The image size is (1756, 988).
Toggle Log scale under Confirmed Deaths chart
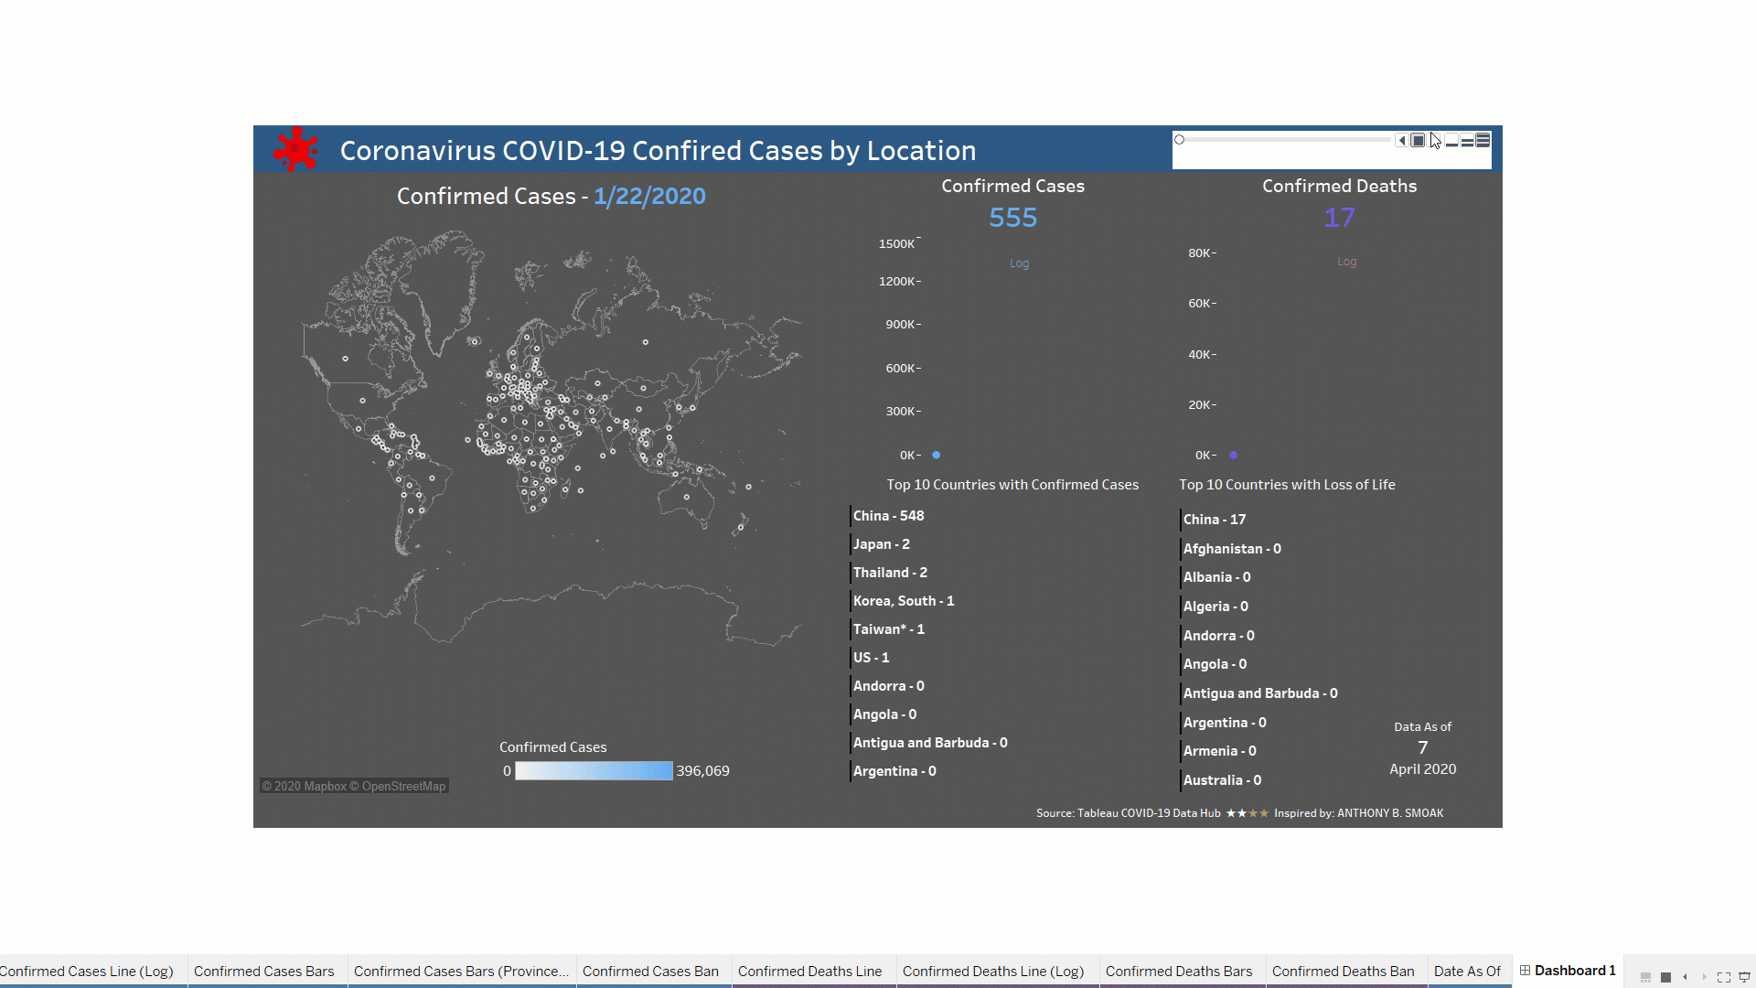click(x=1346, y=262)
